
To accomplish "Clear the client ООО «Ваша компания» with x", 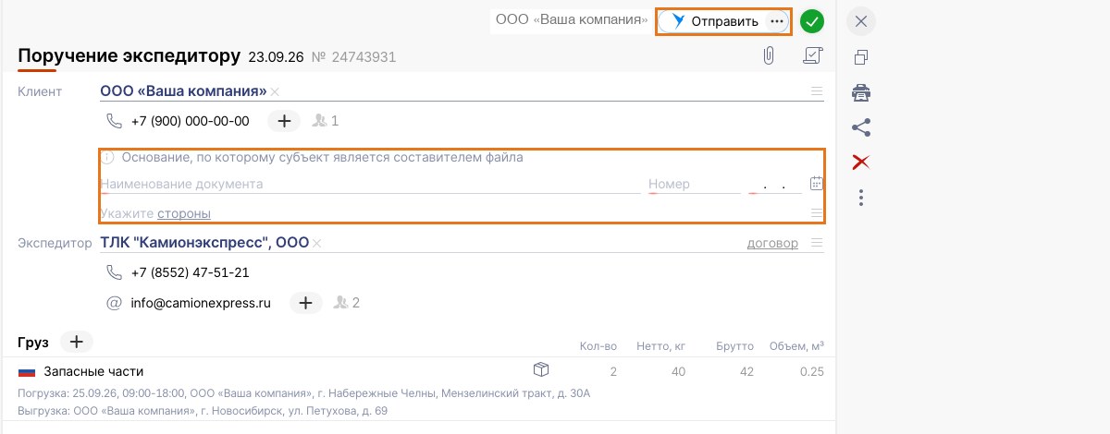I will [x=275, y=92].
